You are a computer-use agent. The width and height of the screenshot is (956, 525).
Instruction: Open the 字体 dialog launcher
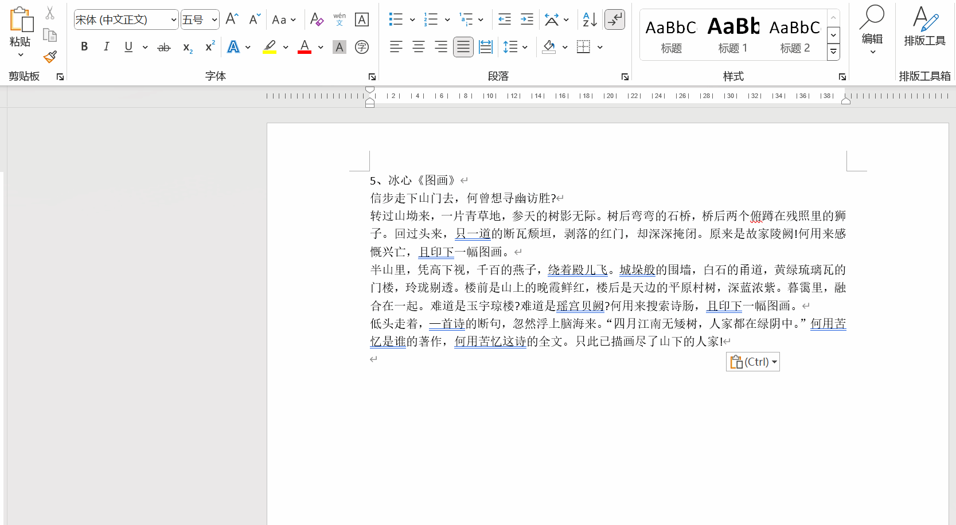[372, 77]
